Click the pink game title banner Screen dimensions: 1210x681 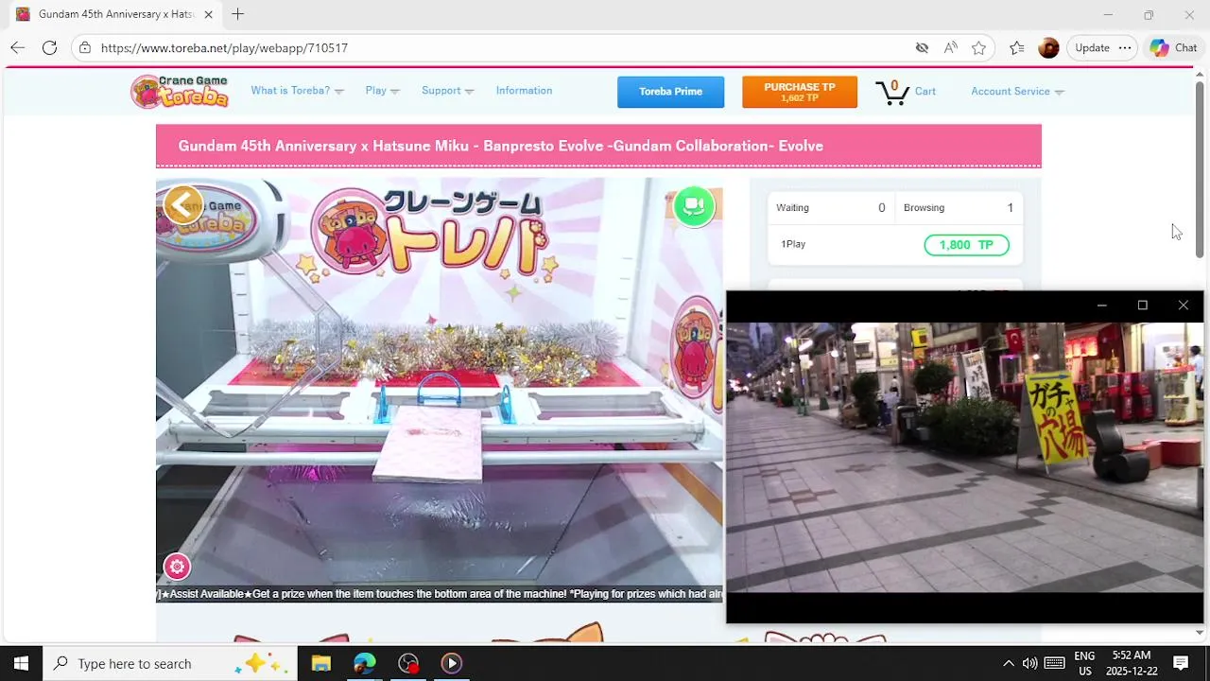coord(598,146)
